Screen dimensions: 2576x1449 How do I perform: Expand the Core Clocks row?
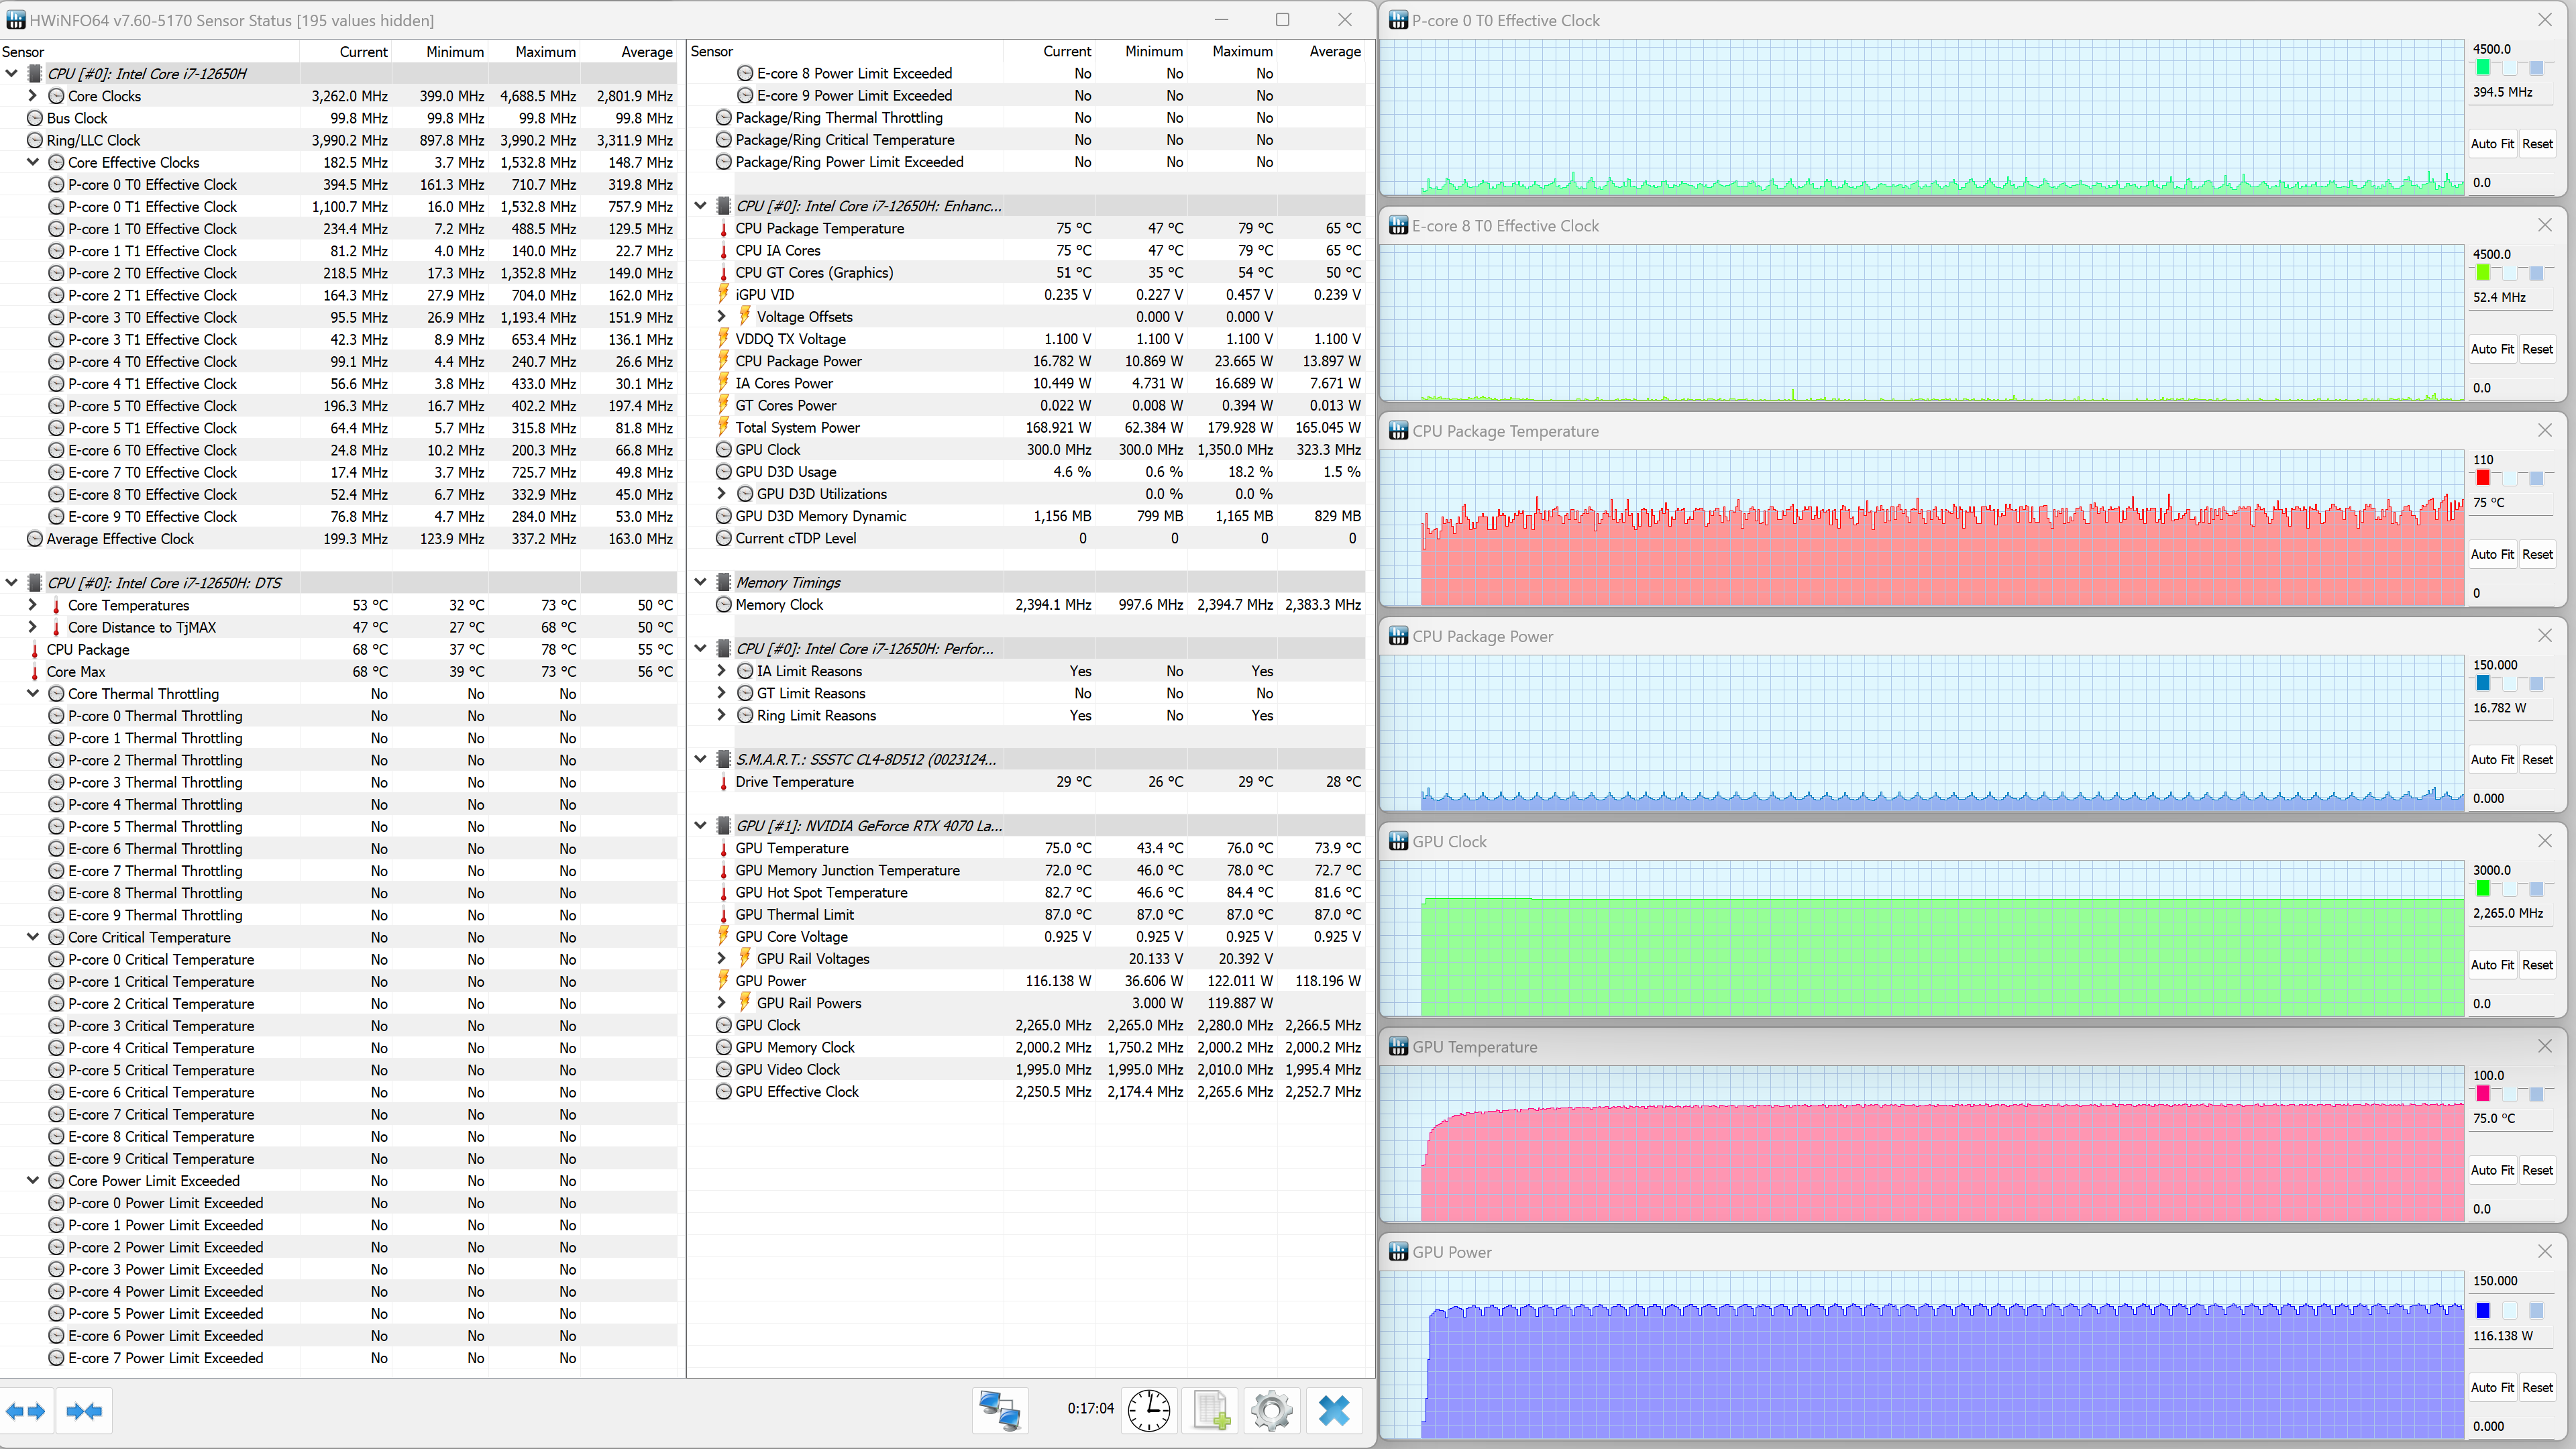coord(33,96)
